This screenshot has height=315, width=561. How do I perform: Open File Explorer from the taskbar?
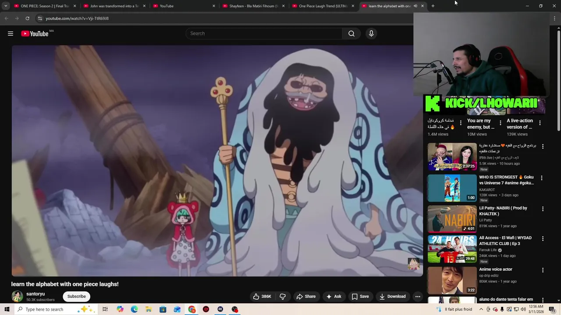tap(149, 309)
